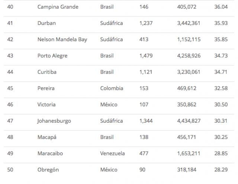Click the country Colombia

point(112,88)
